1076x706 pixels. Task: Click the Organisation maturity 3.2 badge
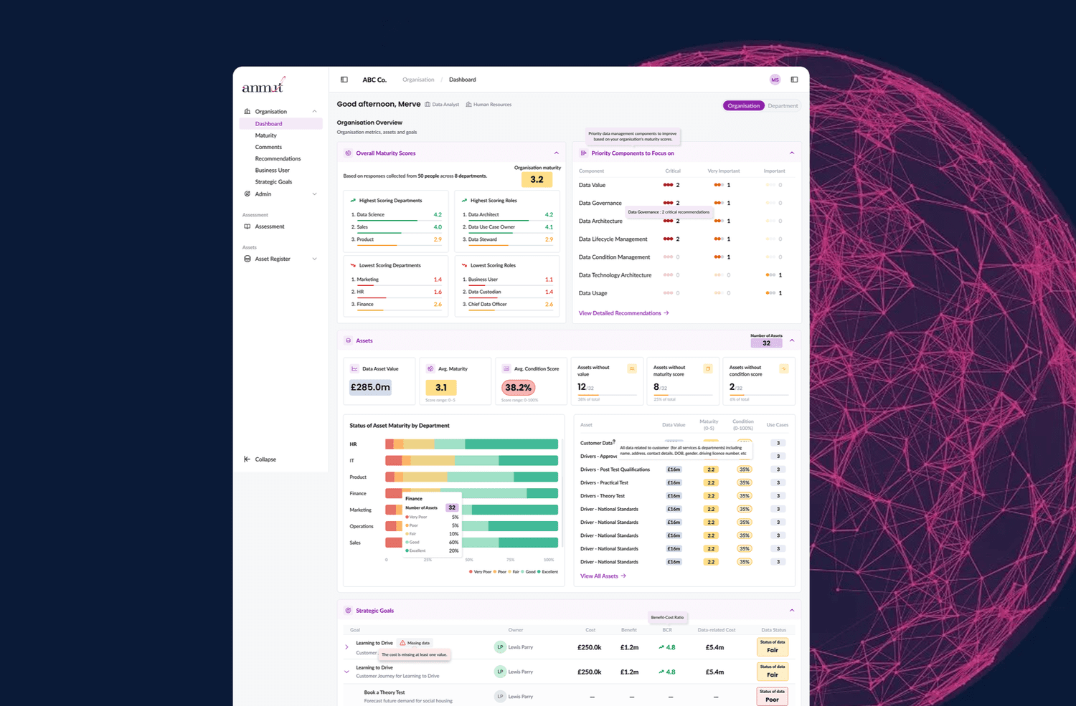(x=537, y=180)
